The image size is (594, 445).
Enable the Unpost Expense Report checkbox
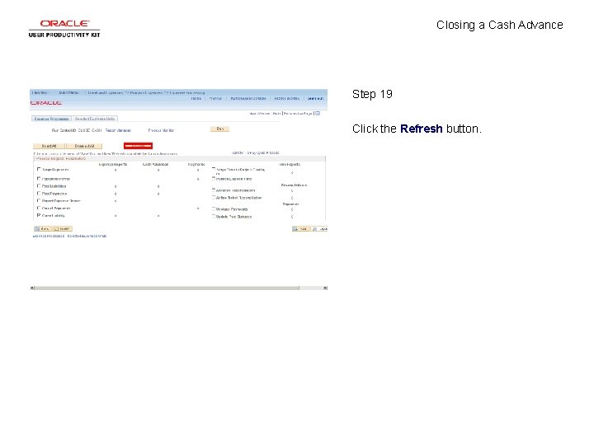coord(39,200)
